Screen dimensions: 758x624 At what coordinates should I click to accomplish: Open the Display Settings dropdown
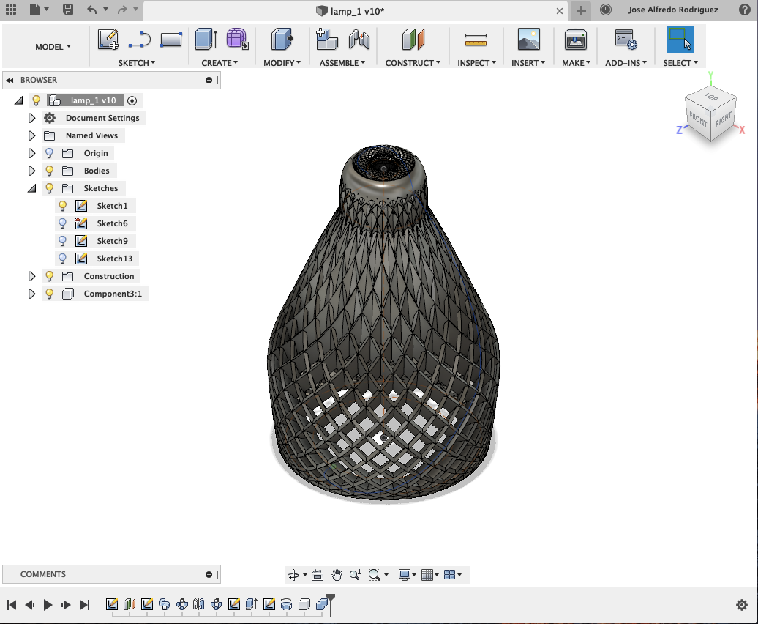[x=408, y=575]
